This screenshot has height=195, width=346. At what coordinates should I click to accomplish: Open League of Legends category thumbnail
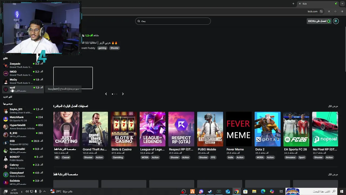152,129
